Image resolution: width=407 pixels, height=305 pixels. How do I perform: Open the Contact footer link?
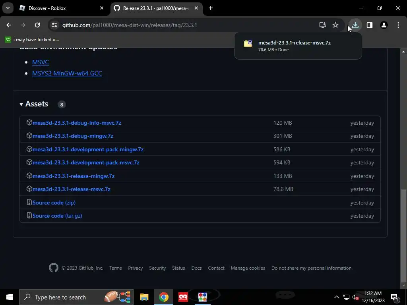click(216, 268)
